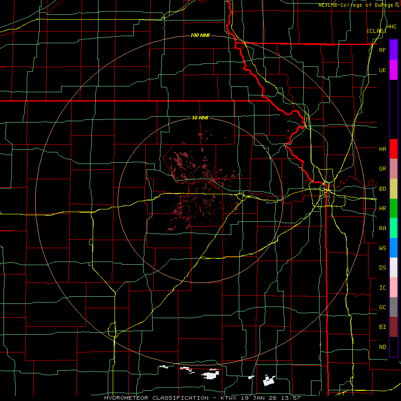Screen dimensions: 401x401
Task: Click the brown BI legend color swatch
Action: click(393, 327)
